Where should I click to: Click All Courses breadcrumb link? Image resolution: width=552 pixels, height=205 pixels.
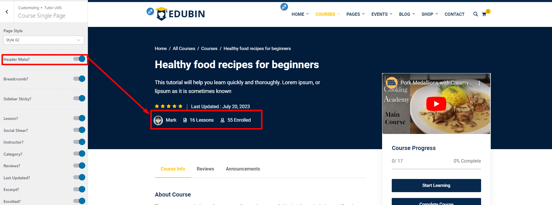click(184, 49)
